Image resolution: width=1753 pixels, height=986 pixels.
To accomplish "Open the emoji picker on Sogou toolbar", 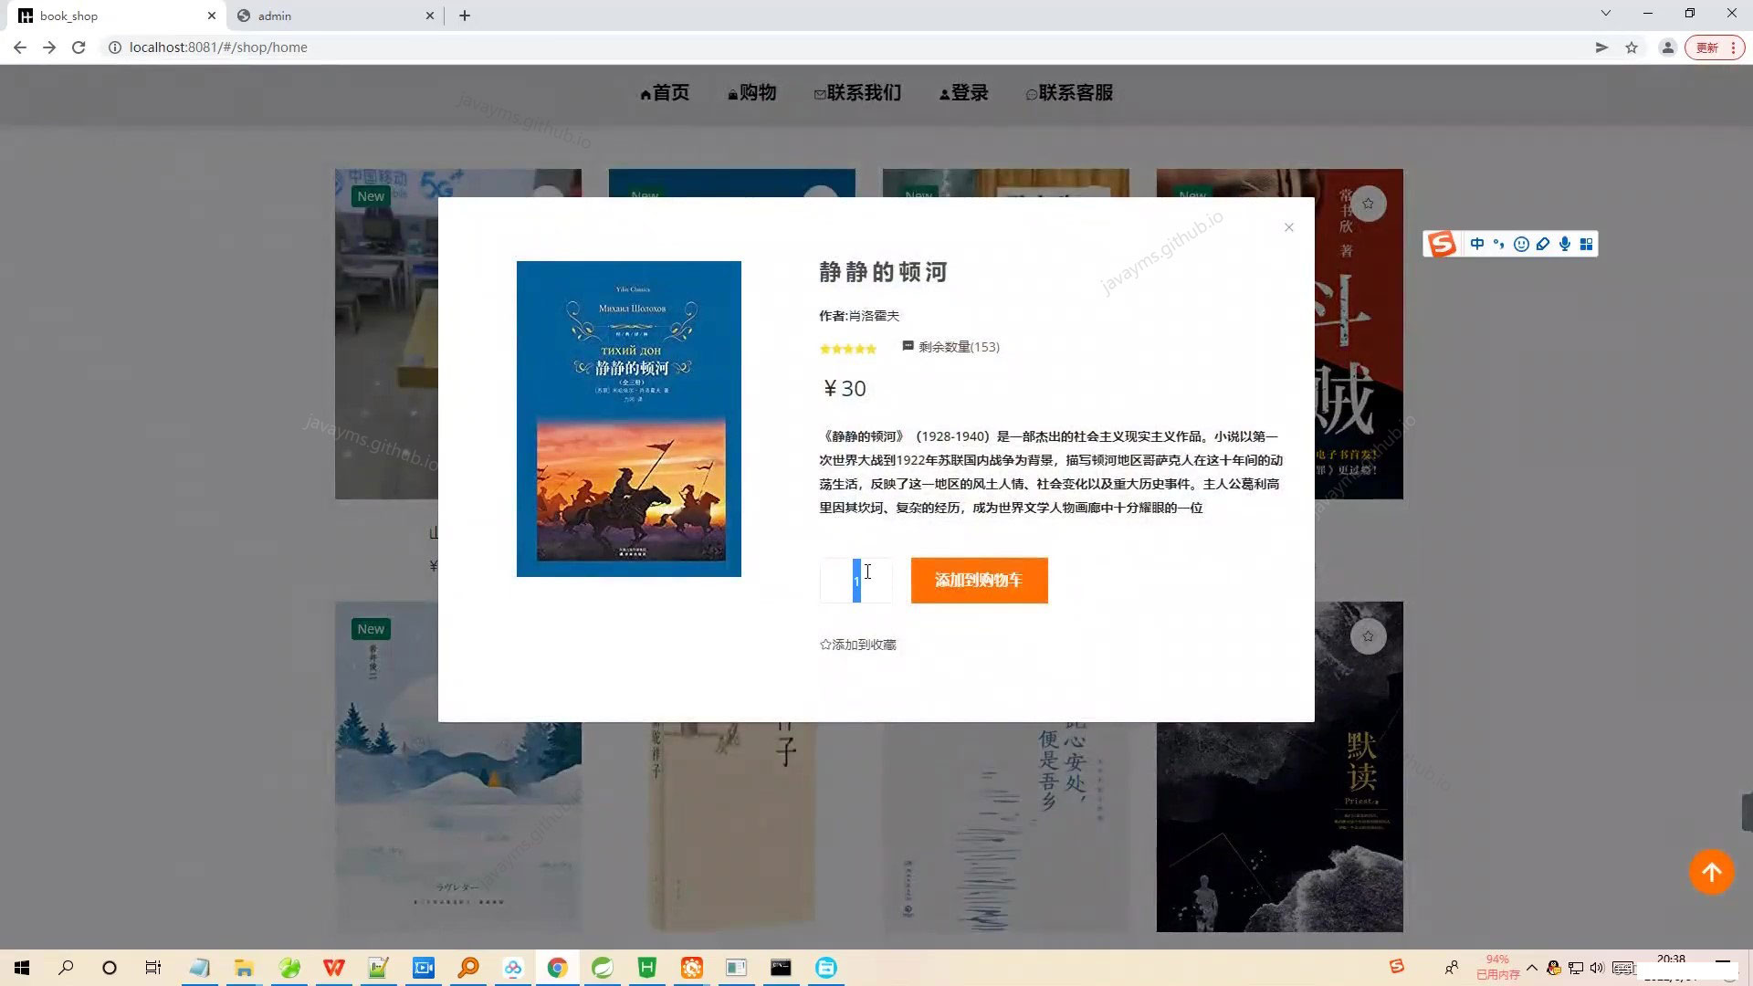I will (x=1521, y=244).
